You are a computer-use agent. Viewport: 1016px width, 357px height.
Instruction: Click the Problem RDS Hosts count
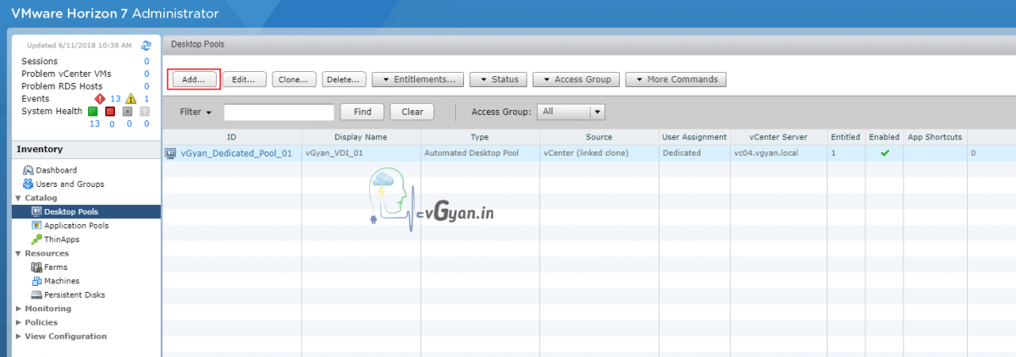146,86
